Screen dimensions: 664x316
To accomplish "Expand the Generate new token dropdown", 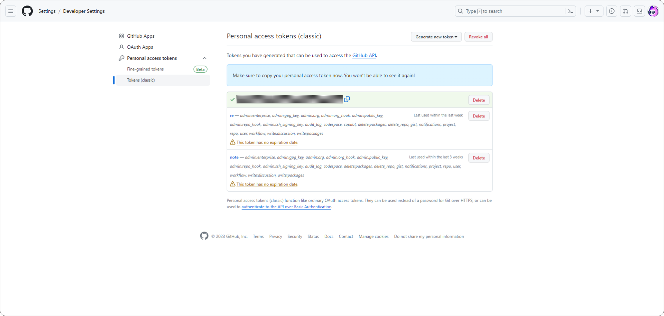I will pos(436,37).
